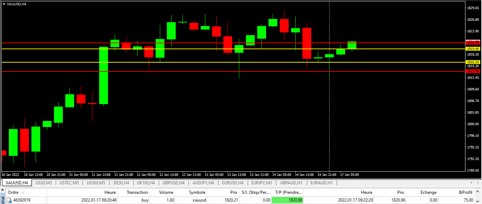This screenshot has height=204, width=482.
Task: Go to the DE30,H4 chart tab
Action: click(121, 183)
